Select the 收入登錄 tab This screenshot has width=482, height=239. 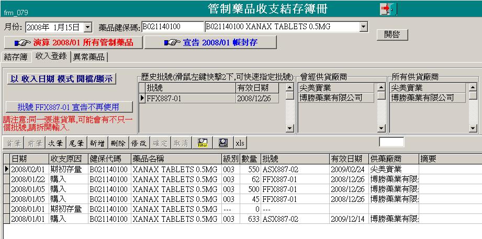[x=51, y=56]
